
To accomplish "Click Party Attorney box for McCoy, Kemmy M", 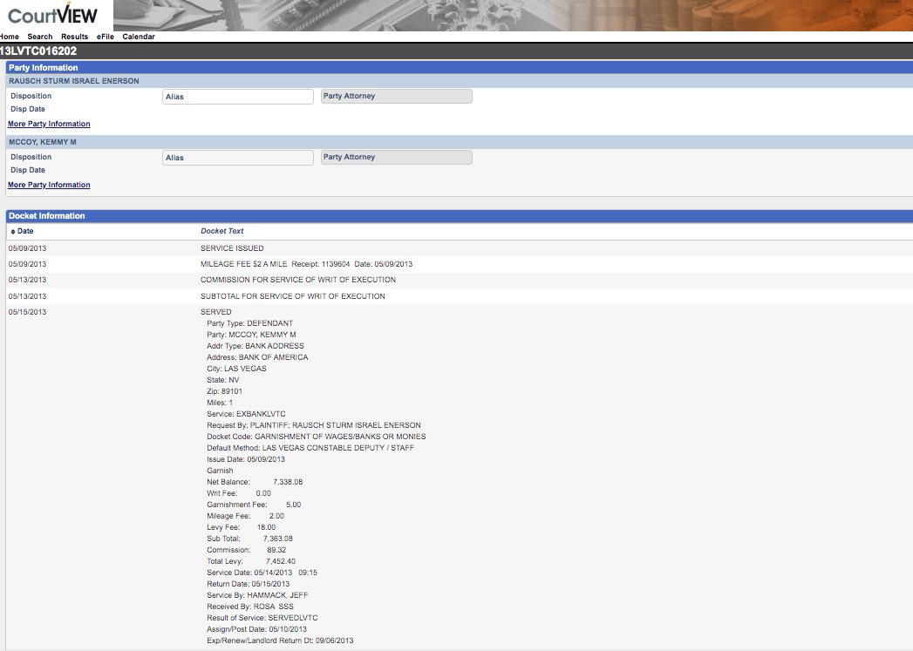I will coord(397,158).
